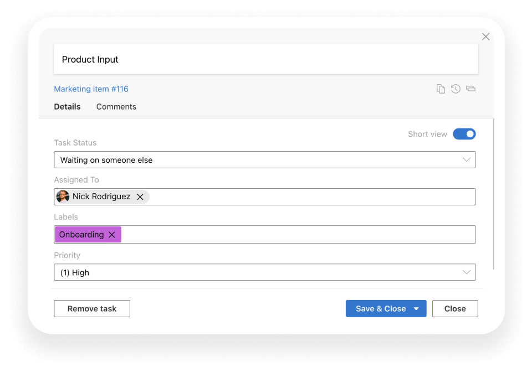Open the Save & Close arrow menu
The width and height of the screenshot is (532, 372).
coord(416,309)
